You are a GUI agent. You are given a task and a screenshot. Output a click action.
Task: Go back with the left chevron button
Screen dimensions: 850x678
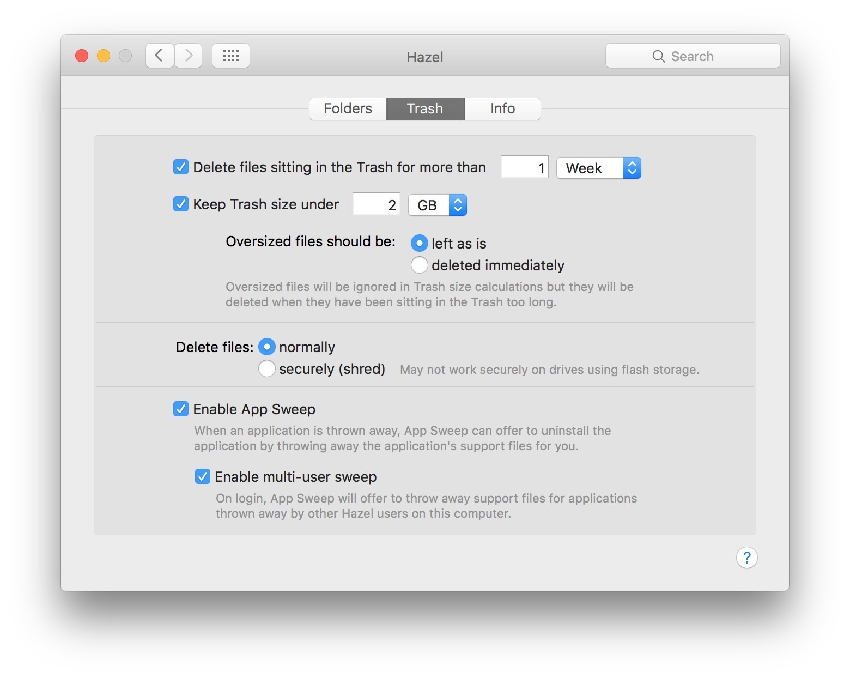point(160,56)
